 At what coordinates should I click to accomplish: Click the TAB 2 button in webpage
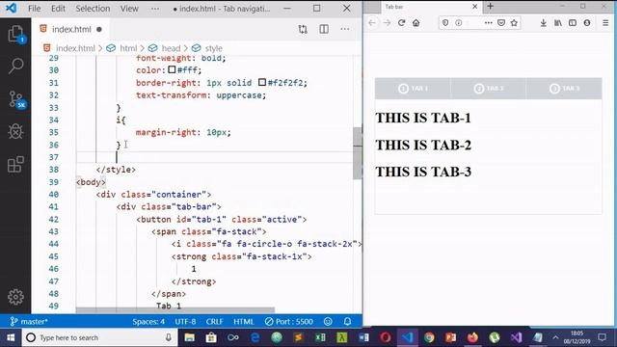click(x=489, y=89)
